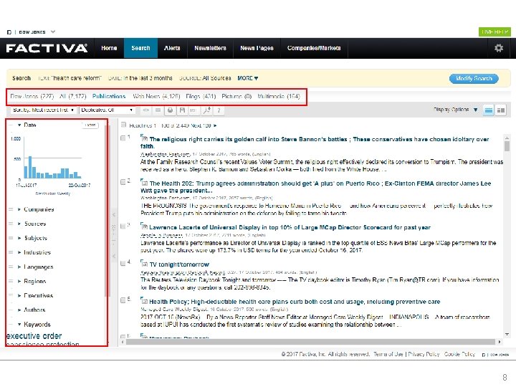Expand the Companies filter
Screen dimensions: 516x387
(19, 209)
